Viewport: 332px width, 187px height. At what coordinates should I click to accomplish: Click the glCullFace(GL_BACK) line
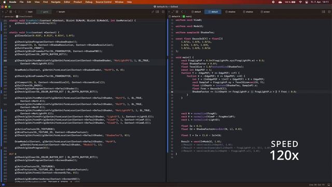pyautogui.click(x=29, y=85)
